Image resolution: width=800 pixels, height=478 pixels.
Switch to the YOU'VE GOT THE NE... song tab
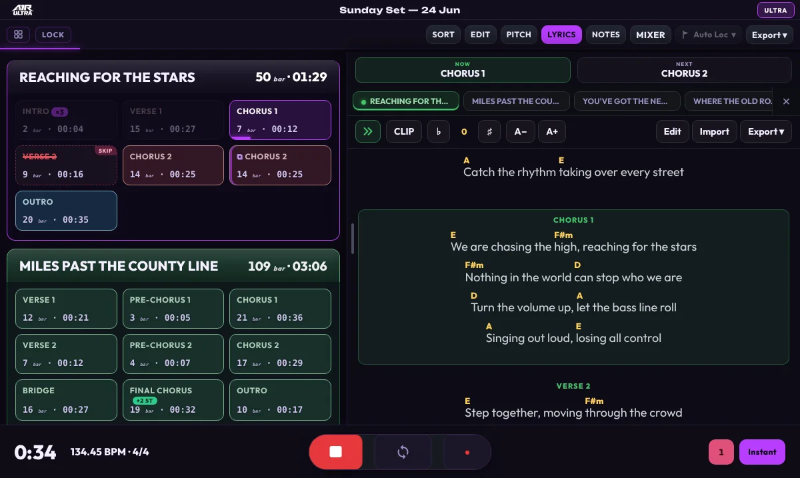627,101
